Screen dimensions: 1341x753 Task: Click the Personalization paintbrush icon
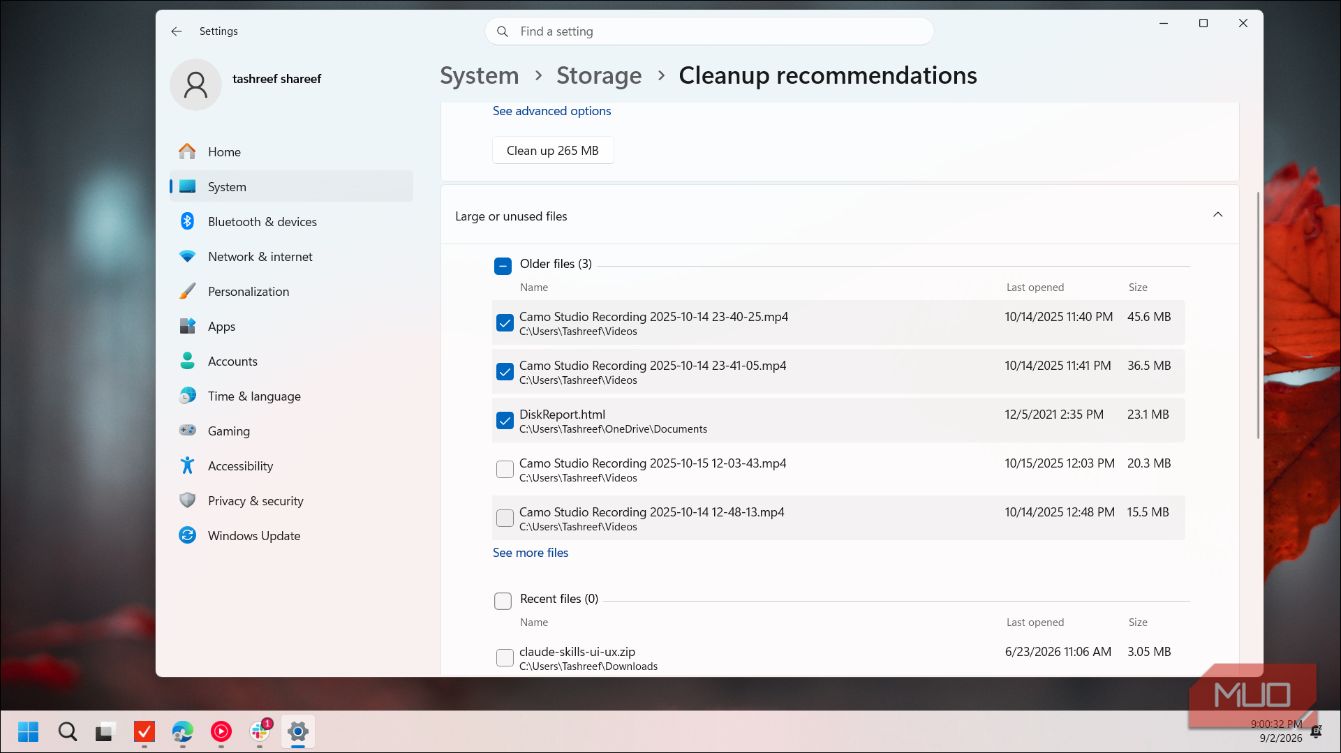[187, 291]
